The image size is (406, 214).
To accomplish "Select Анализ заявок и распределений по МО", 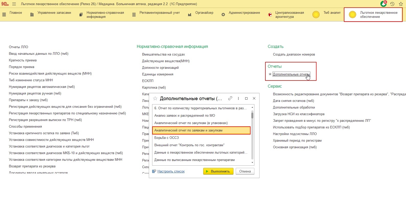I will 185,116.
